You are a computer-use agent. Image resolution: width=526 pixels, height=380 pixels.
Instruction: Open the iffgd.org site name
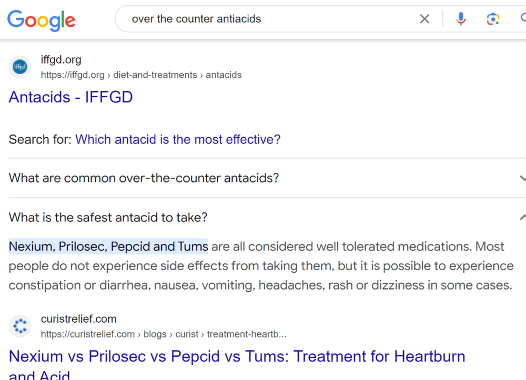(61, 60)
